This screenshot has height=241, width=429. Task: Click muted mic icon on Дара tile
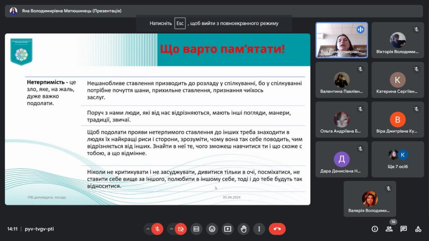[360, 149]
